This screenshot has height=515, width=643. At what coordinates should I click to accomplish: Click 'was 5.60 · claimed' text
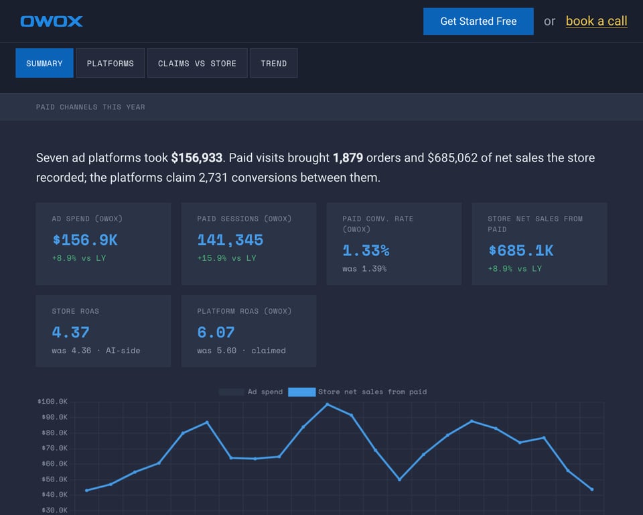coord(242,351)
